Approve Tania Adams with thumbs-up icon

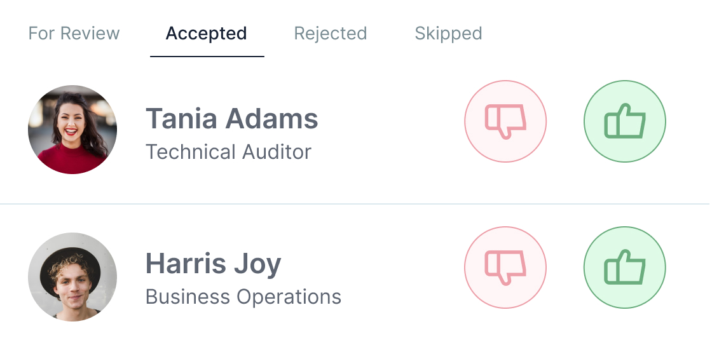625,121
